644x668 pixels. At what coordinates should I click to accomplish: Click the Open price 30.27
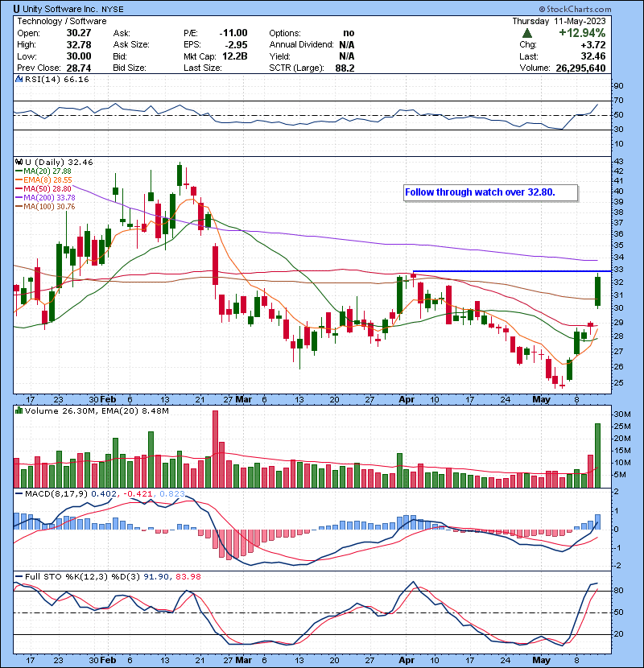pos(79,33)
